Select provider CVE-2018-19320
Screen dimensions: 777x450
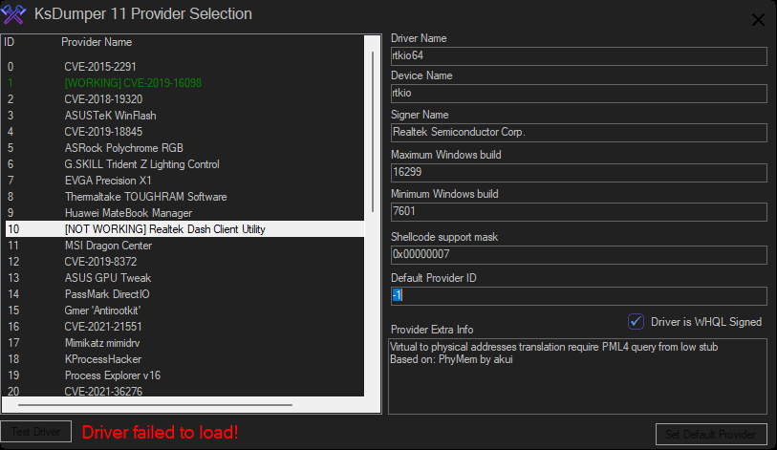click(184, 99)
